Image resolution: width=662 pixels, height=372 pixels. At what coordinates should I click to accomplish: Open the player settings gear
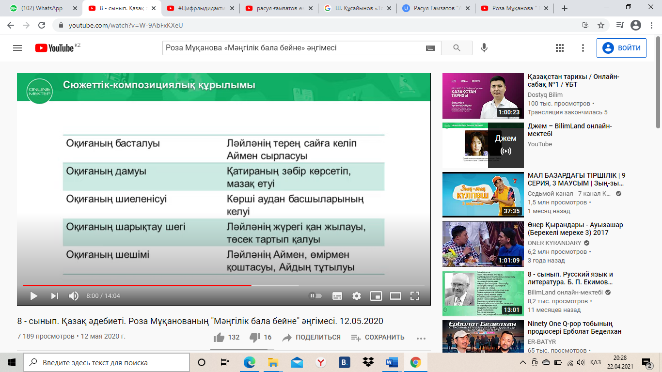357,295
